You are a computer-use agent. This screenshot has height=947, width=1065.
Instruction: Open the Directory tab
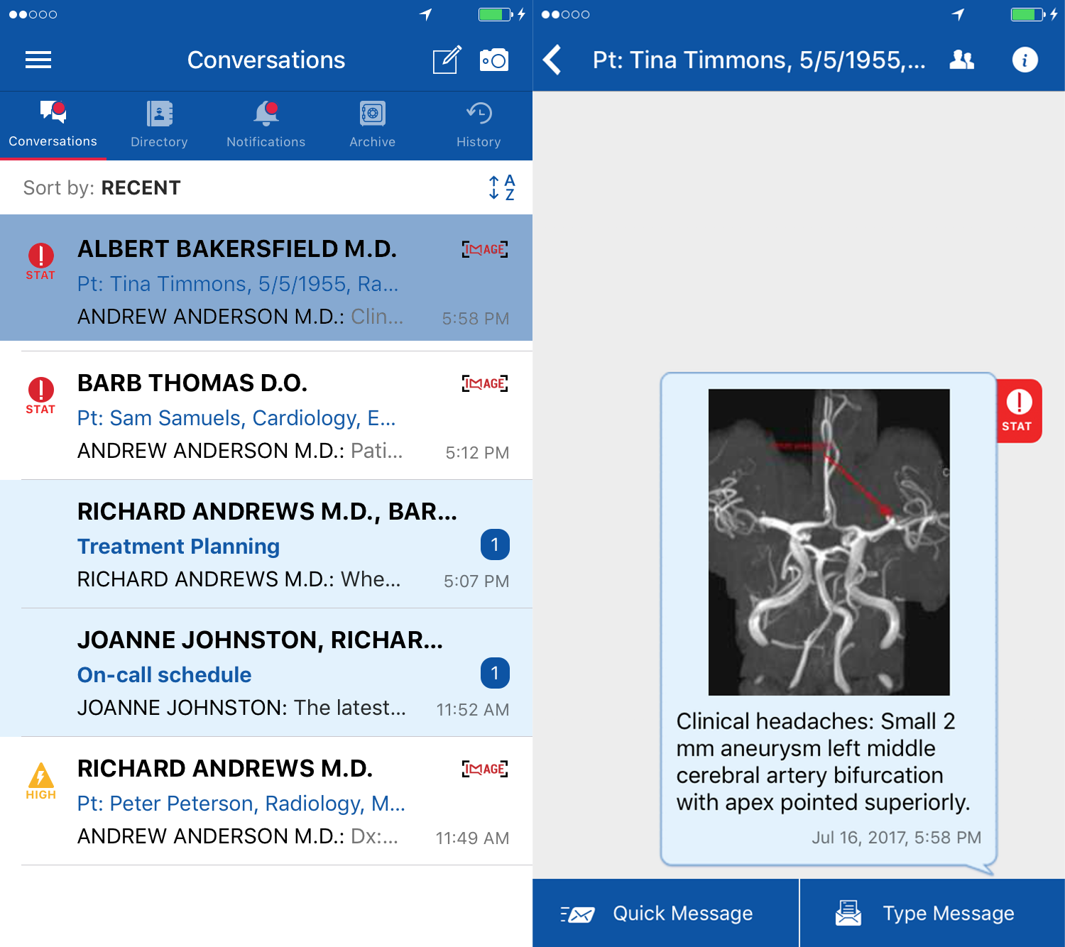pyautogui.click(x=160, y=125)
